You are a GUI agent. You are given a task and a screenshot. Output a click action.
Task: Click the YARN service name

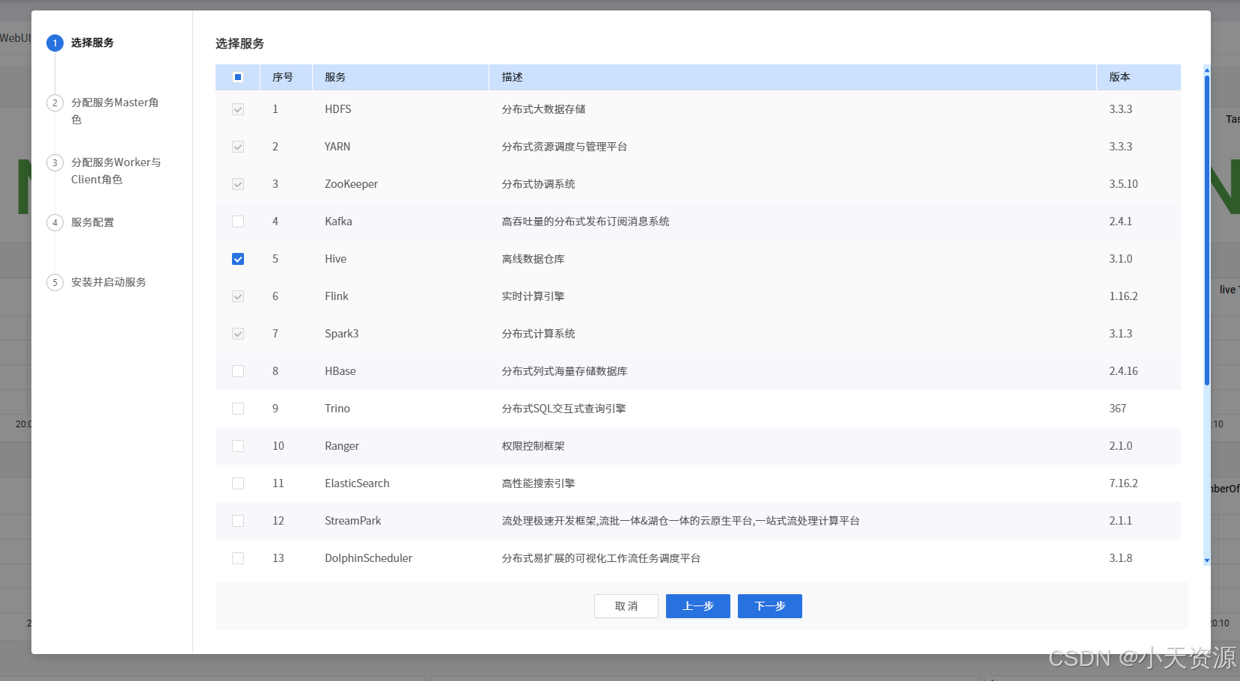[338, 147]
